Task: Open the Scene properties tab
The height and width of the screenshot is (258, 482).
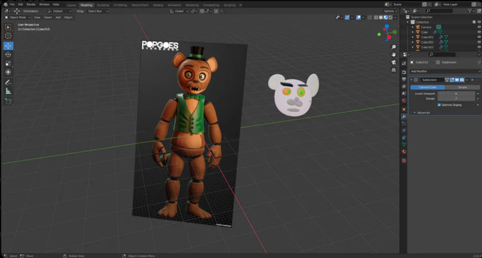Action: [404, 94]
